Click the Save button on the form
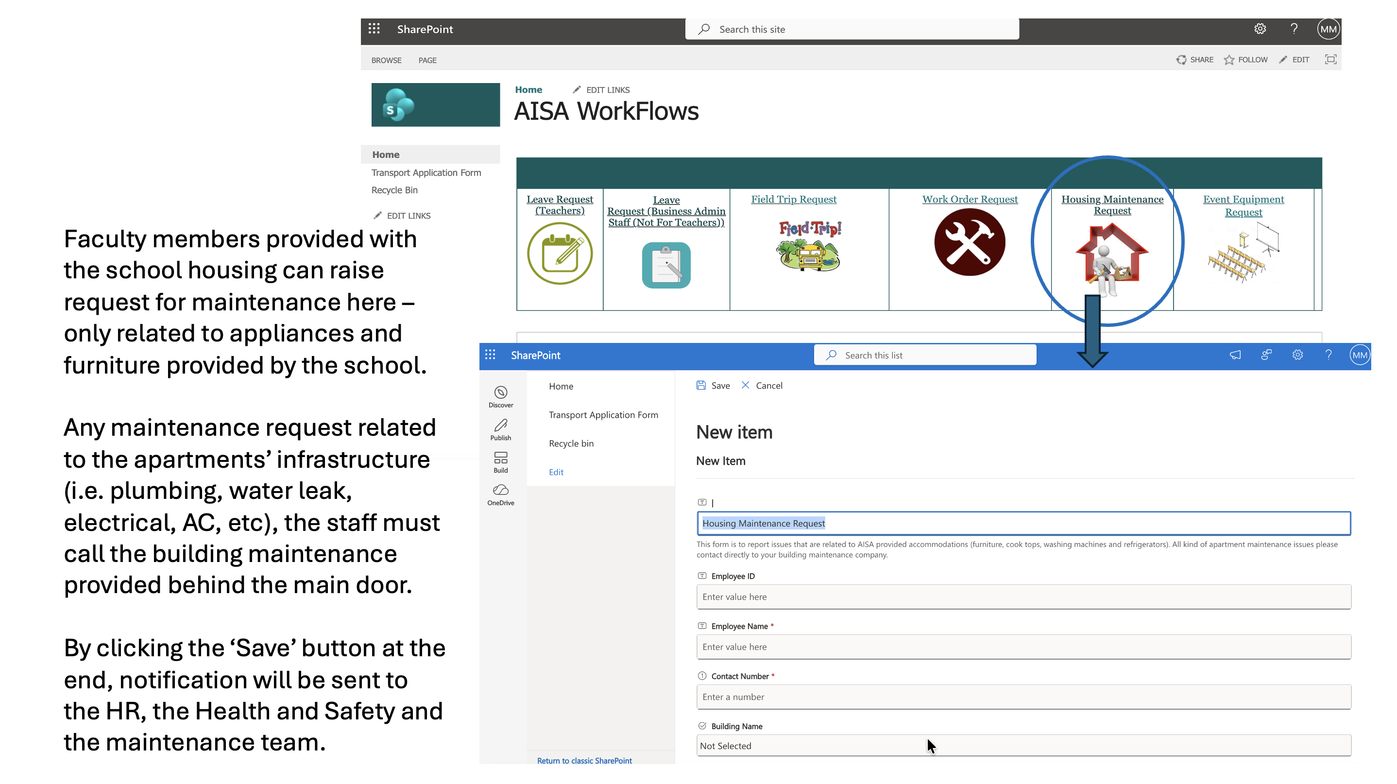Image resolution: width=1397 pixels, height=784 pixels. (x=713, y=386)
